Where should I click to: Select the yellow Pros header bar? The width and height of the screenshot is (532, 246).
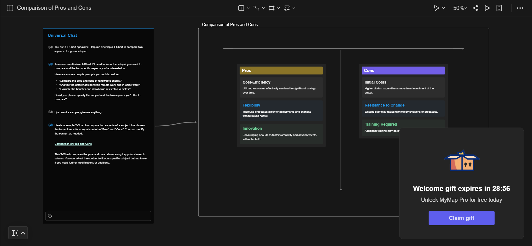pos(281,71)
